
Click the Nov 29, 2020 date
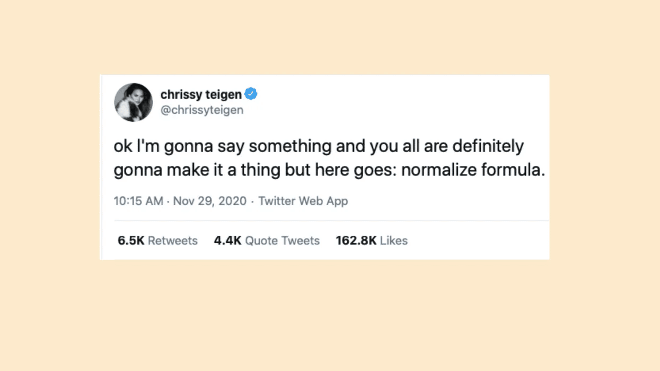click(x=209, y=201)
